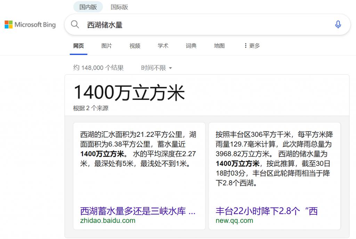Select the 网页 results tab

coord(79,46)
